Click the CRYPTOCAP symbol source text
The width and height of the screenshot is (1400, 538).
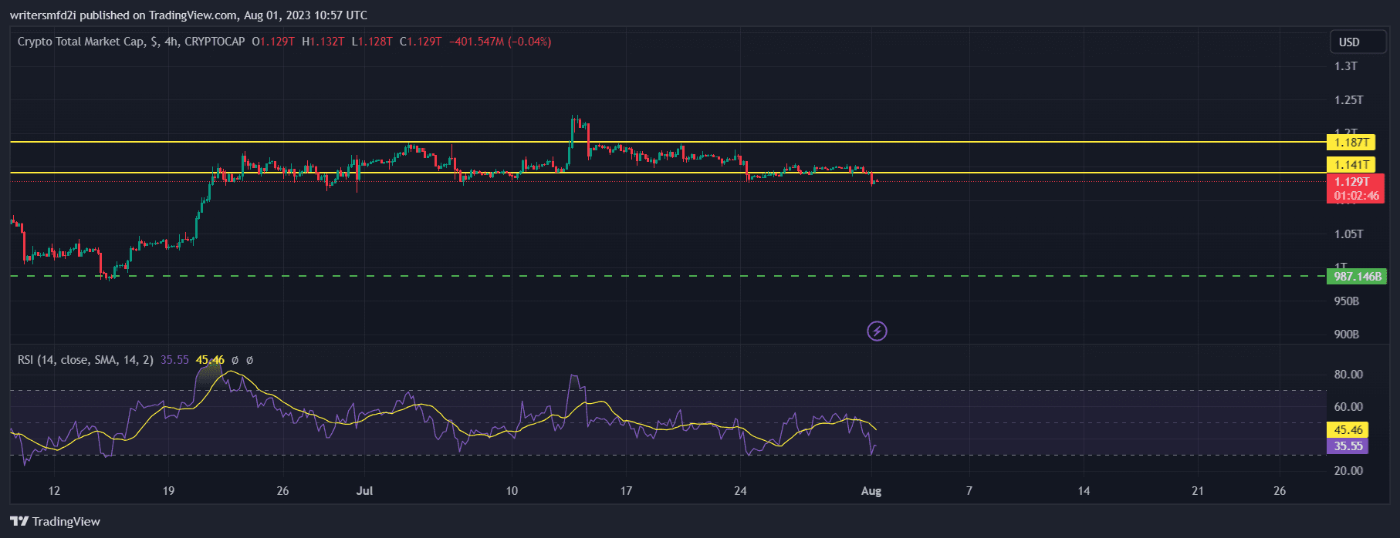click(215, 42)
